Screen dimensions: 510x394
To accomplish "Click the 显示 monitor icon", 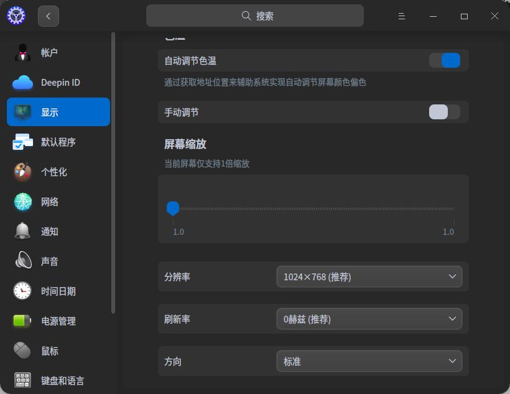I will point(22,112).
